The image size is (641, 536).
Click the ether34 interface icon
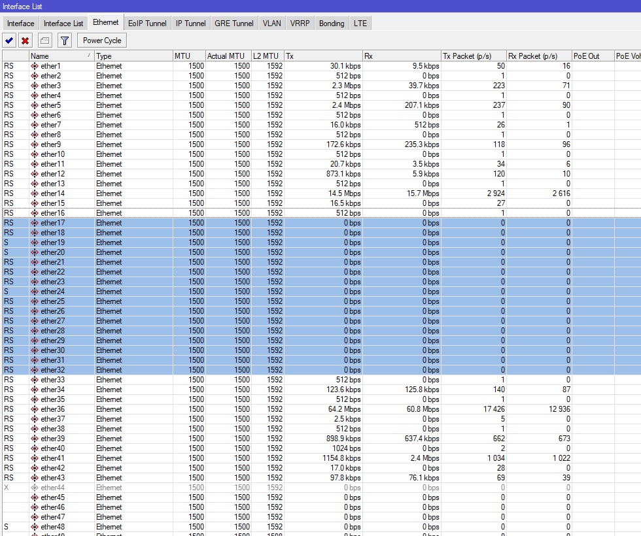point(35,390)
